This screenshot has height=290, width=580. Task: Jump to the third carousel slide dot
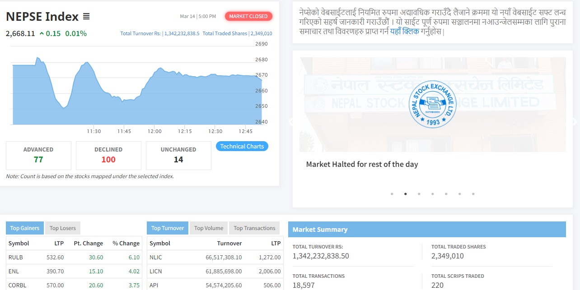[x=419, y=194]
